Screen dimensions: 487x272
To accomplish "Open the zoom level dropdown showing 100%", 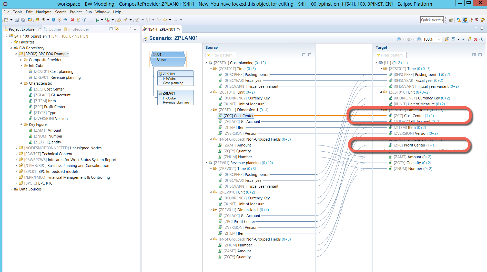I will point(439,39).
